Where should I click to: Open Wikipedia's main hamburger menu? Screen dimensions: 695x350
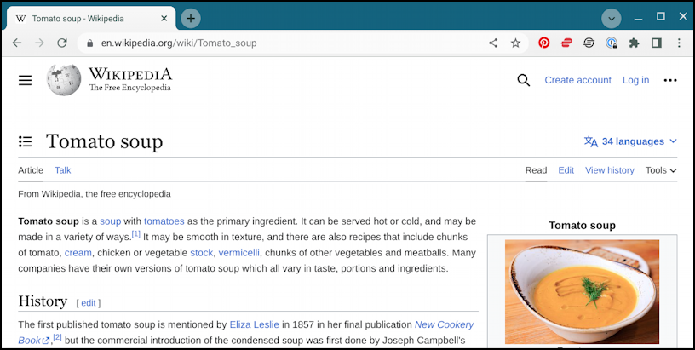click(x=25, y=80)
